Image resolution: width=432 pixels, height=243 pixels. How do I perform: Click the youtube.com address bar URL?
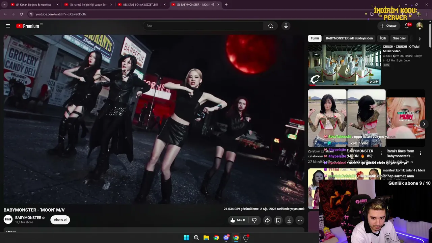61,14
